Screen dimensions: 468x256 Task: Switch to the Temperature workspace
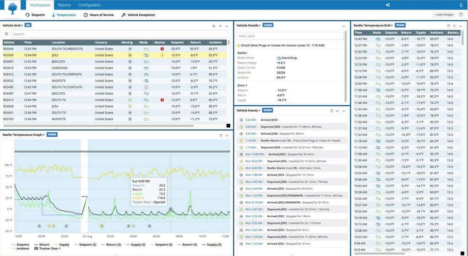tap(64, 15)
